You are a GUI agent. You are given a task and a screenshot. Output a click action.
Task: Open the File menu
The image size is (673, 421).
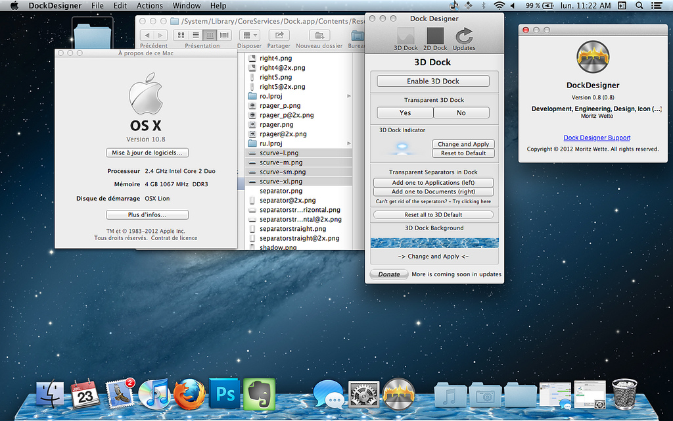coord(97,5)
